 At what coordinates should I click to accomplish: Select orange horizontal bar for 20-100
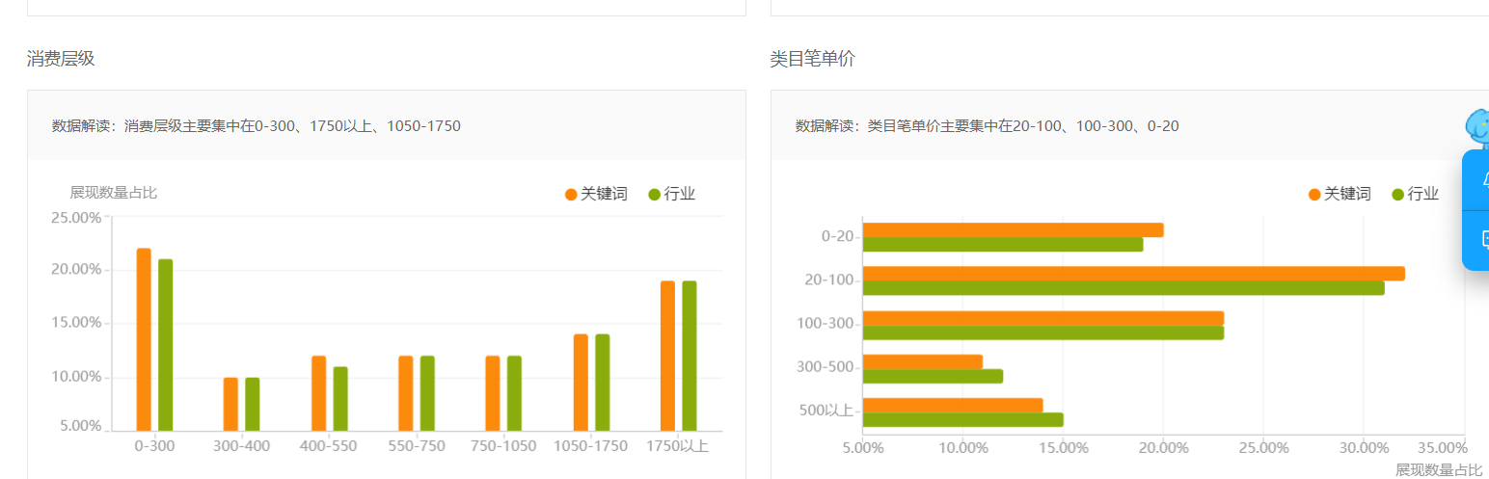click(1134, 274)
